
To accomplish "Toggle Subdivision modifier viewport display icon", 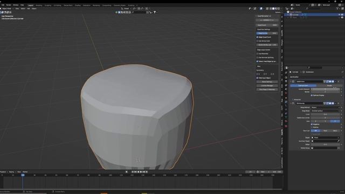I will point(330,81).
